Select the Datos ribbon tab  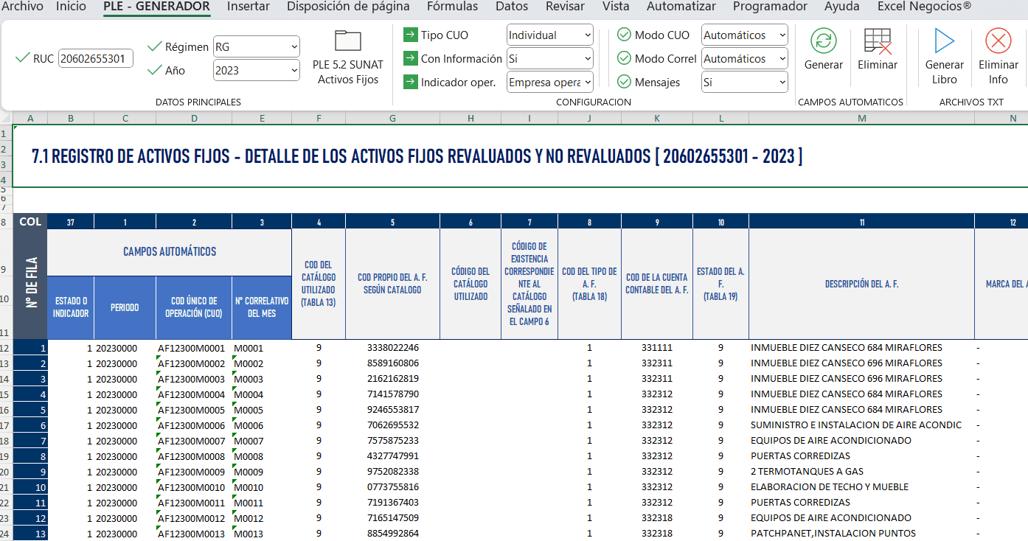[512, 7]
